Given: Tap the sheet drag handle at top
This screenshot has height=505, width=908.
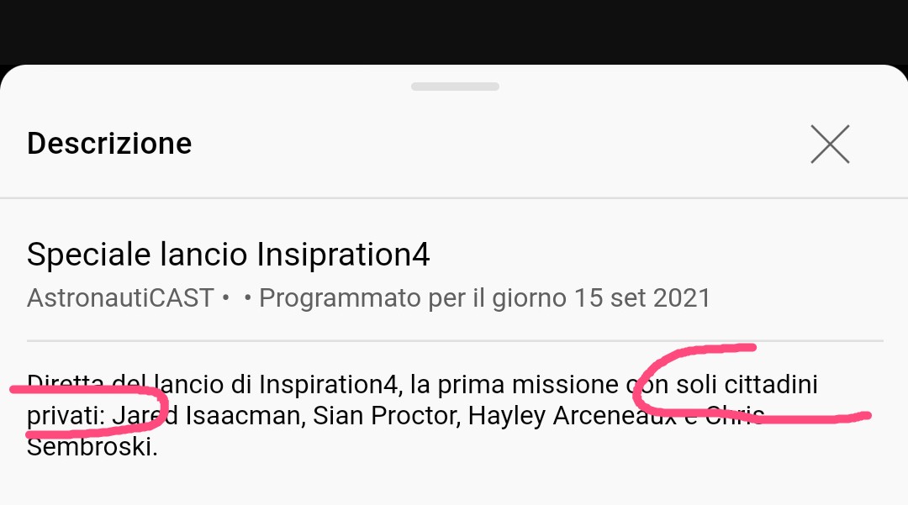Looking at the screenshot, I should tap(455, 87).
